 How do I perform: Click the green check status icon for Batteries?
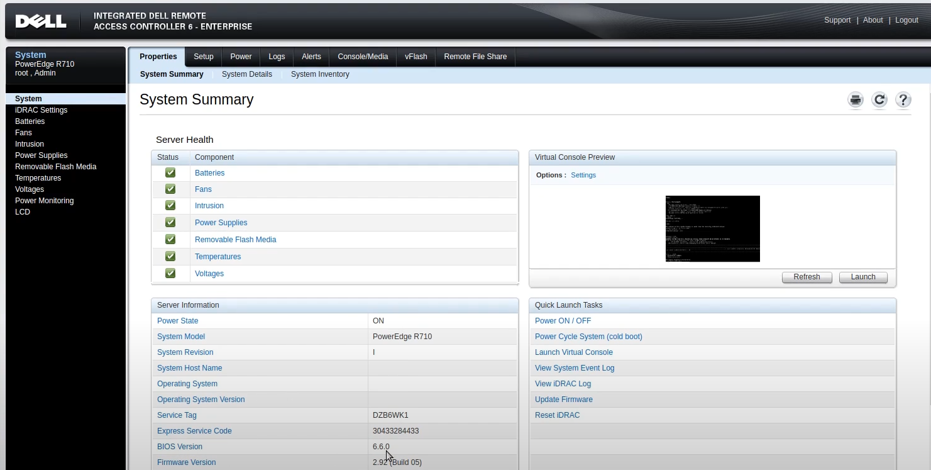click(170, 172)
